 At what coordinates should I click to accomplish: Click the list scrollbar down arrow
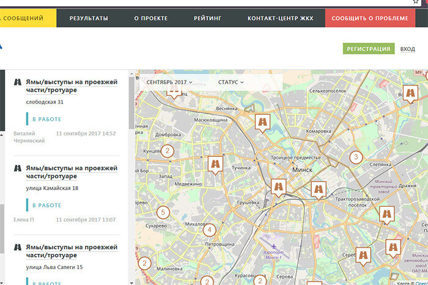click(131, 283)
